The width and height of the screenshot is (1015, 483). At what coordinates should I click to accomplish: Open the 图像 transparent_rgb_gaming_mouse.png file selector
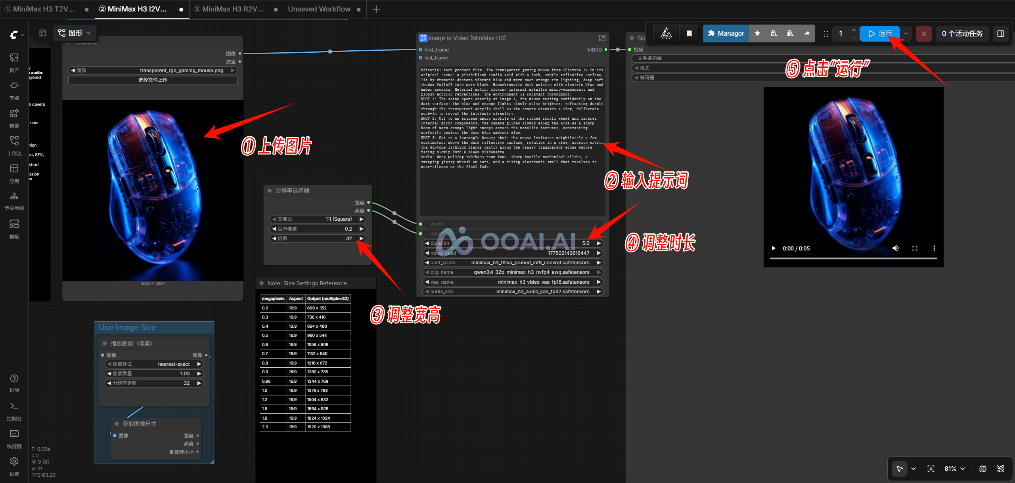153,71
